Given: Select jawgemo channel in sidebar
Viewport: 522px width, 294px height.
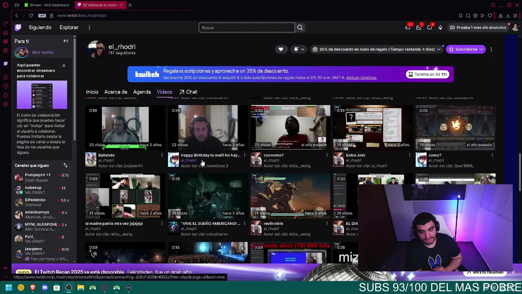Looking at the screenshot, I should click(x=42, y=252).
